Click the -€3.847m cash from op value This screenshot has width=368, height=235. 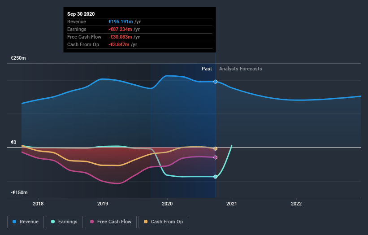click(x=119, y=44)
